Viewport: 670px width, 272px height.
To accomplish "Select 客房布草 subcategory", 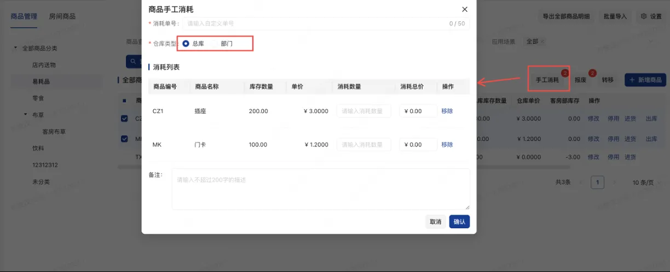I will pos(54,132).
